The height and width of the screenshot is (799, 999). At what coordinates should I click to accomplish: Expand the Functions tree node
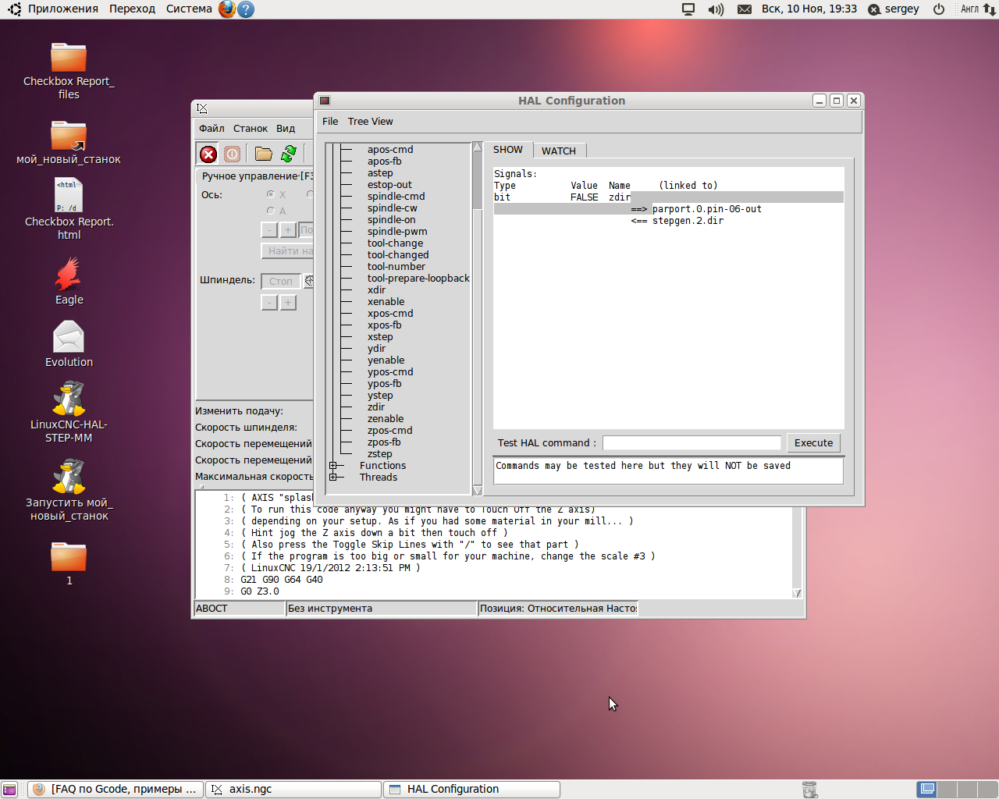pyautogui.click(x=333, y=466)
